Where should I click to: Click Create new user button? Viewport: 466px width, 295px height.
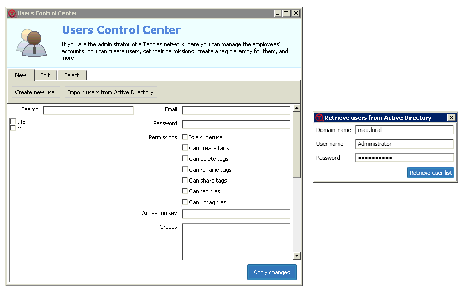[x=36, y=92]
